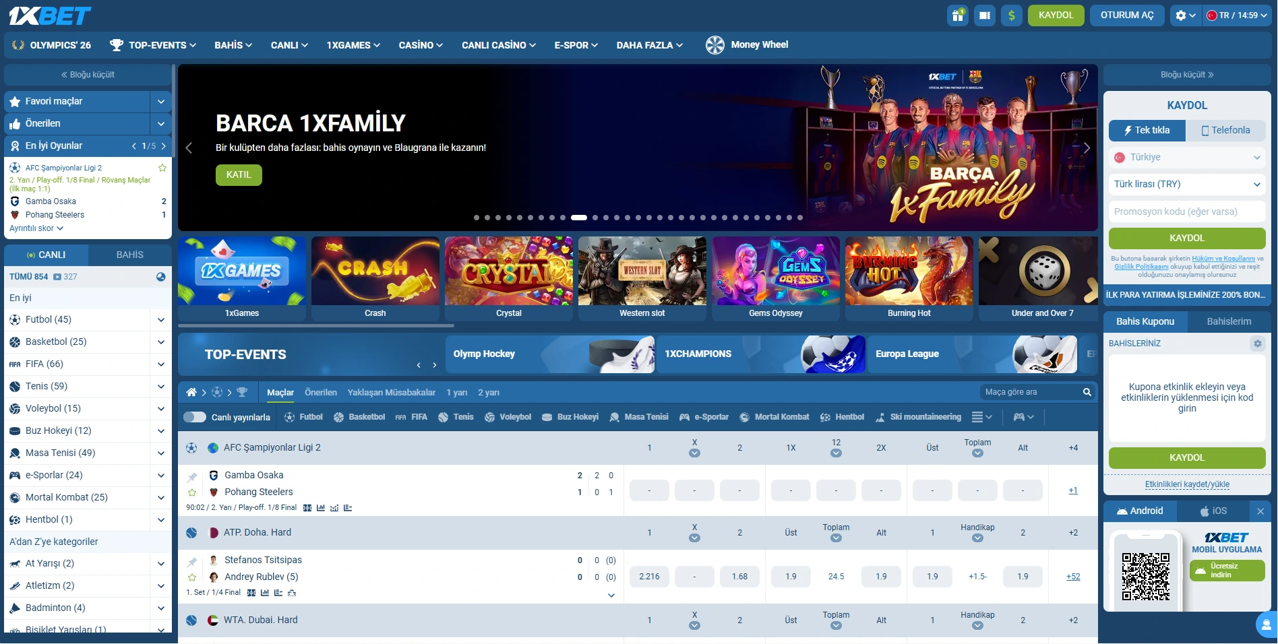Screen dimensions: 1278x644
Task: Open the gifts/promotions icon in header
Action: pyautogui.click(x=958, y=15)
